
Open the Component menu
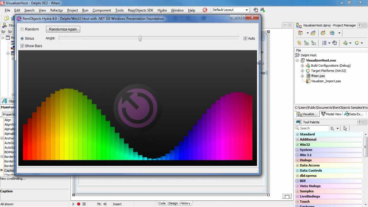coord(102,10)
